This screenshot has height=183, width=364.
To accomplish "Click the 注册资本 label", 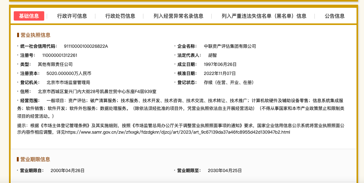I will (x=30, y=73).
